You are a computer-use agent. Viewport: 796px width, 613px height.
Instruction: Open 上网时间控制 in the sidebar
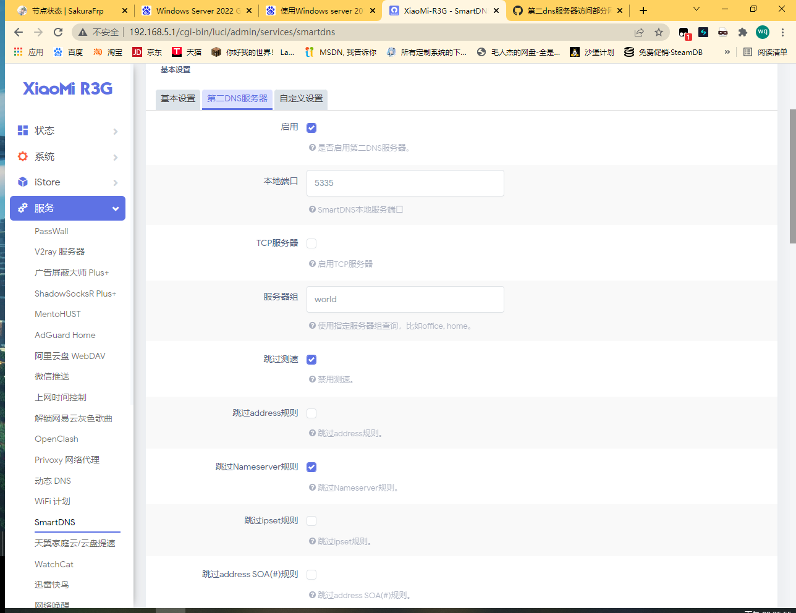click(61, 397)
